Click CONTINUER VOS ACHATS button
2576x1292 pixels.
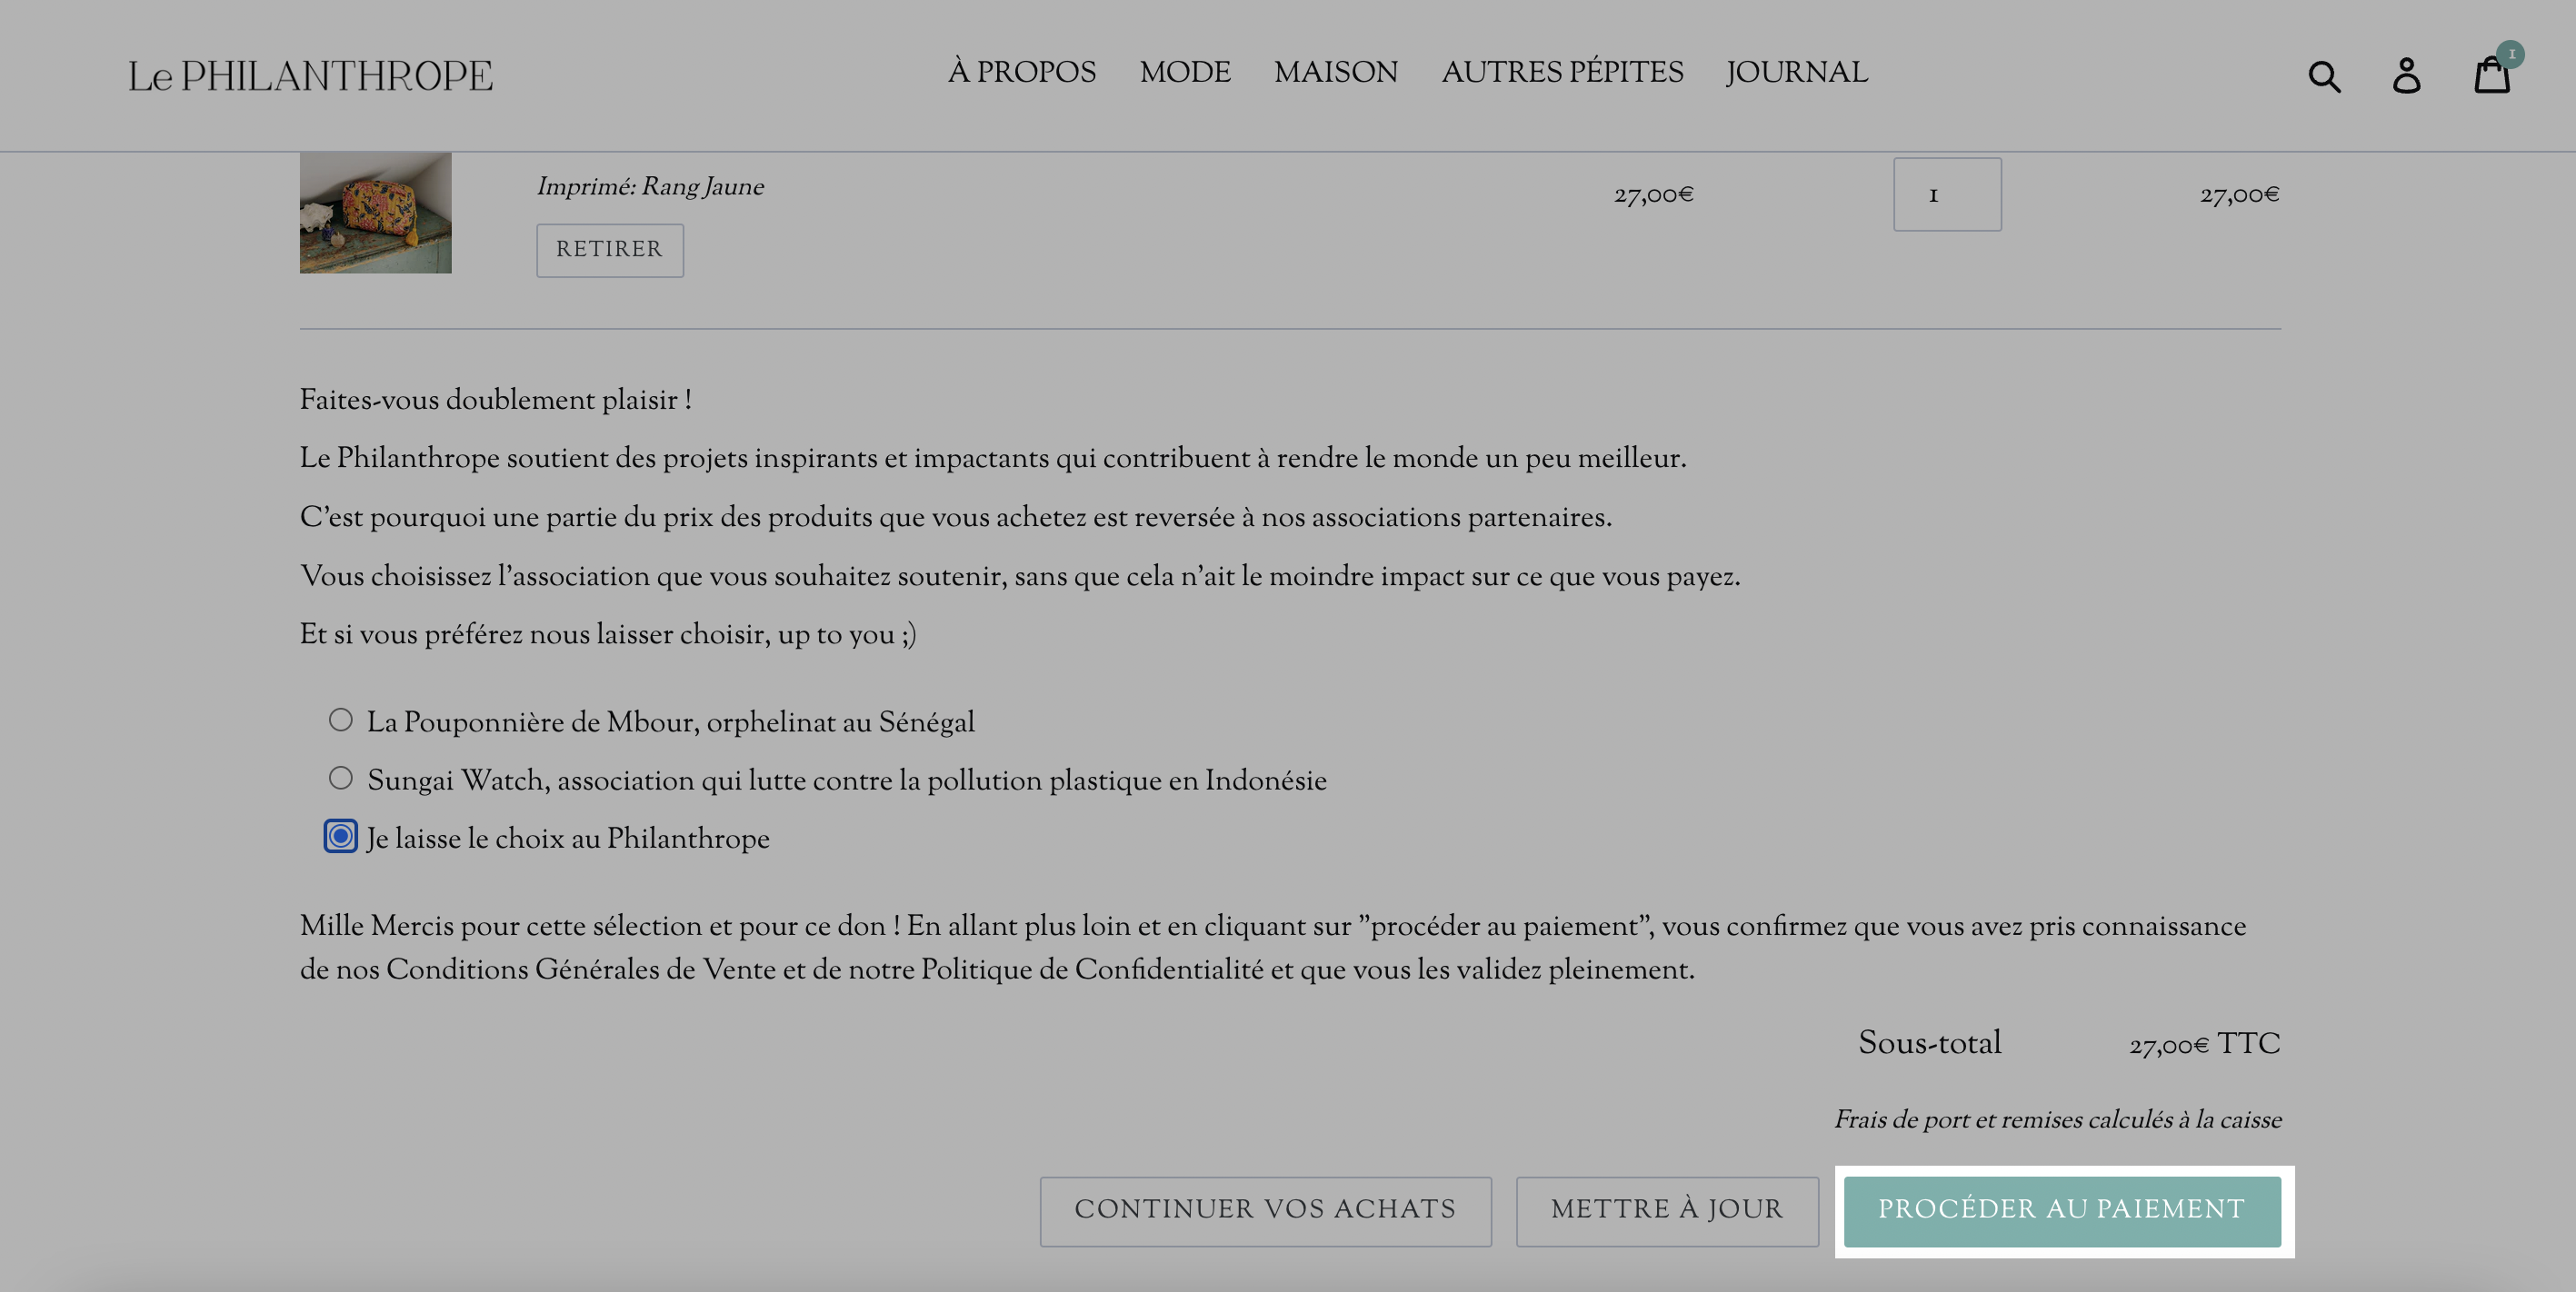point(1265,1210)
